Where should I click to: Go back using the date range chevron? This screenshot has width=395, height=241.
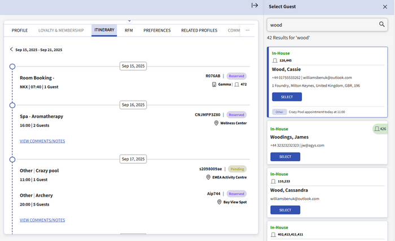11,50
